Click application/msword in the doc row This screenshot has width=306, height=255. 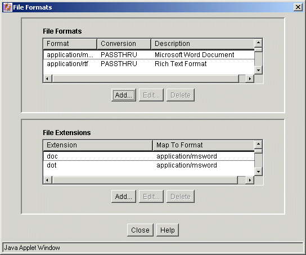pos(187,156)
